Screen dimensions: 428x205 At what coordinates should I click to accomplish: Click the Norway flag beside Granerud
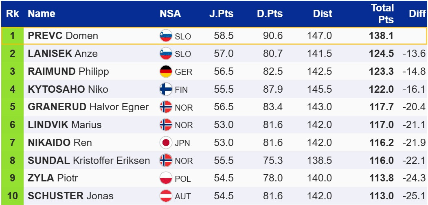(166, 107)
